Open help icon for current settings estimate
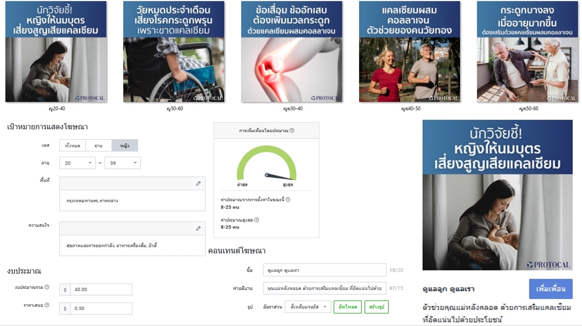 tap(288, 200)
